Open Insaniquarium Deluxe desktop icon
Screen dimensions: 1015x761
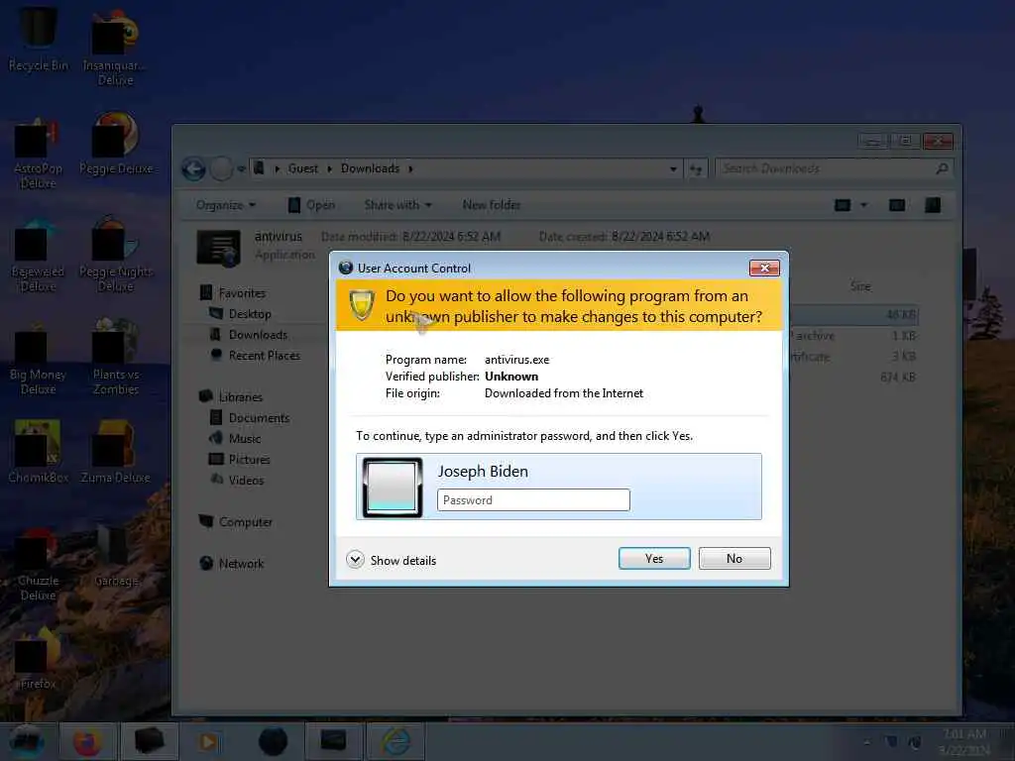(x=115, y=47)
